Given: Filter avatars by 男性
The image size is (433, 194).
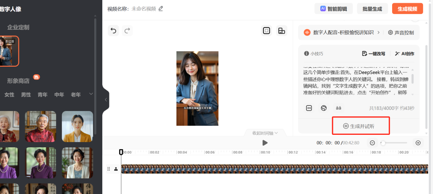Looking at the screenshot, I should [x=26, y=95].
